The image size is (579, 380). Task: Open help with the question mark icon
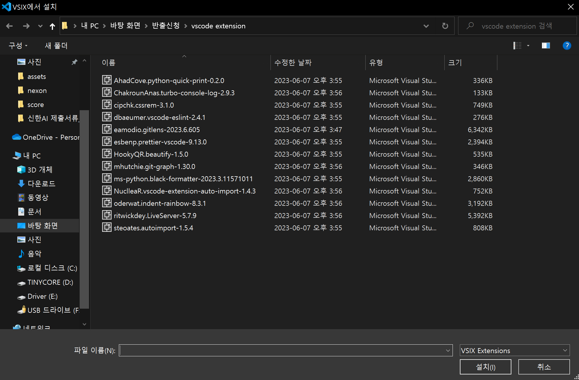(567, 46)
